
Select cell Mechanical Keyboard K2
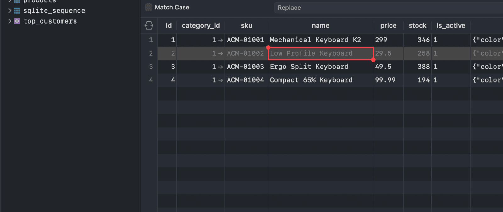point(321,40)
